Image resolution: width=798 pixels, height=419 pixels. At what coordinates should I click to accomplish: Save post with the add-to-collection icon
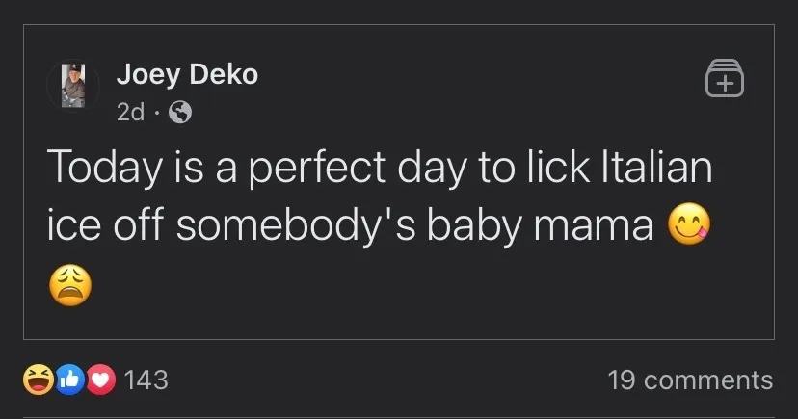tap(725, 79)
